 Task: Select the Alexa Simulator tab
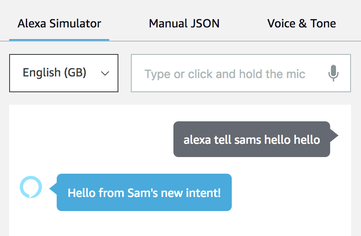coord(59,23)
